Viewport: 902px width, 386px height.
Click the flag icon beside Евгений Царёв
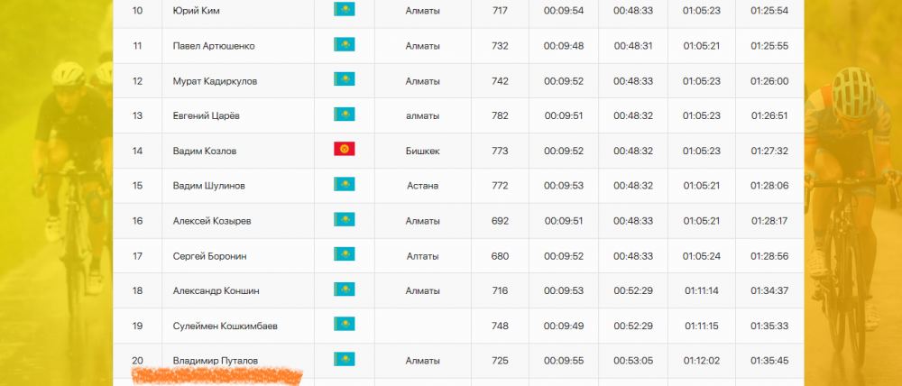[344, 115]
